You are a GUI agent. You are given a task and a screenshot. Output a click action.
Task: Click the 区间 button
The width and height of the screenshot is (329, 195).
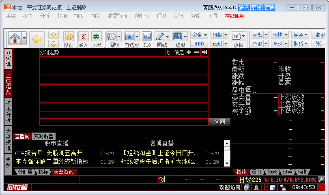(219, 122)
